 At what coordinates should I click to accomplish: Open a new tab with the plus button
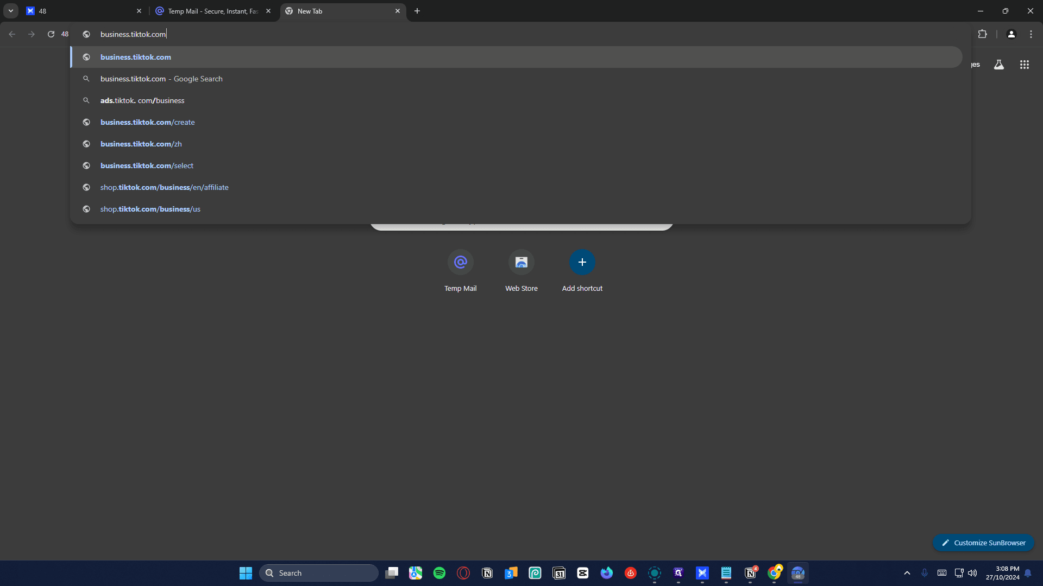[x=417, y=11]
